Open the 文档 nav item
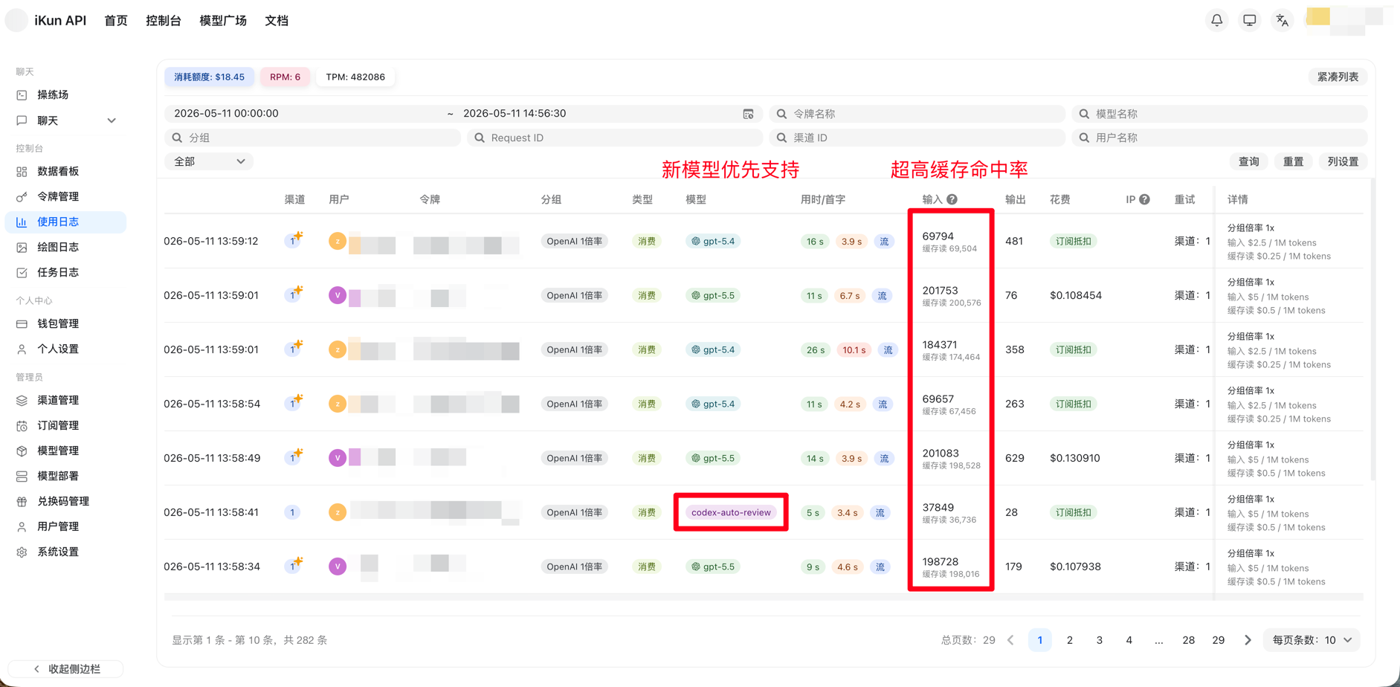The height and width of the screenshot is (687, 1400). pyautogui.click(x=277, y=21)
